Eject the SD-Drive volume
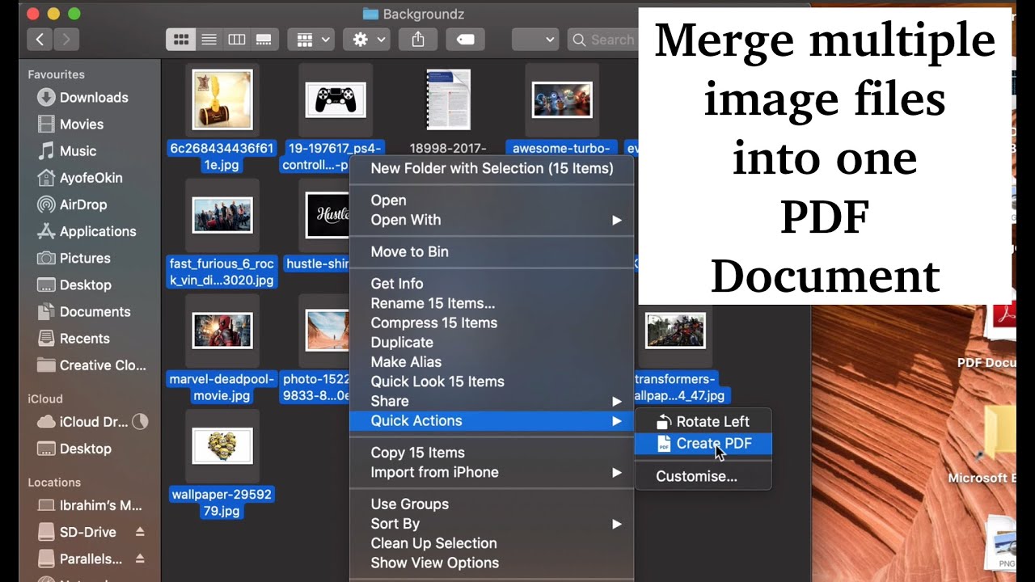The image size is (1035, 582). click(140, 532)
